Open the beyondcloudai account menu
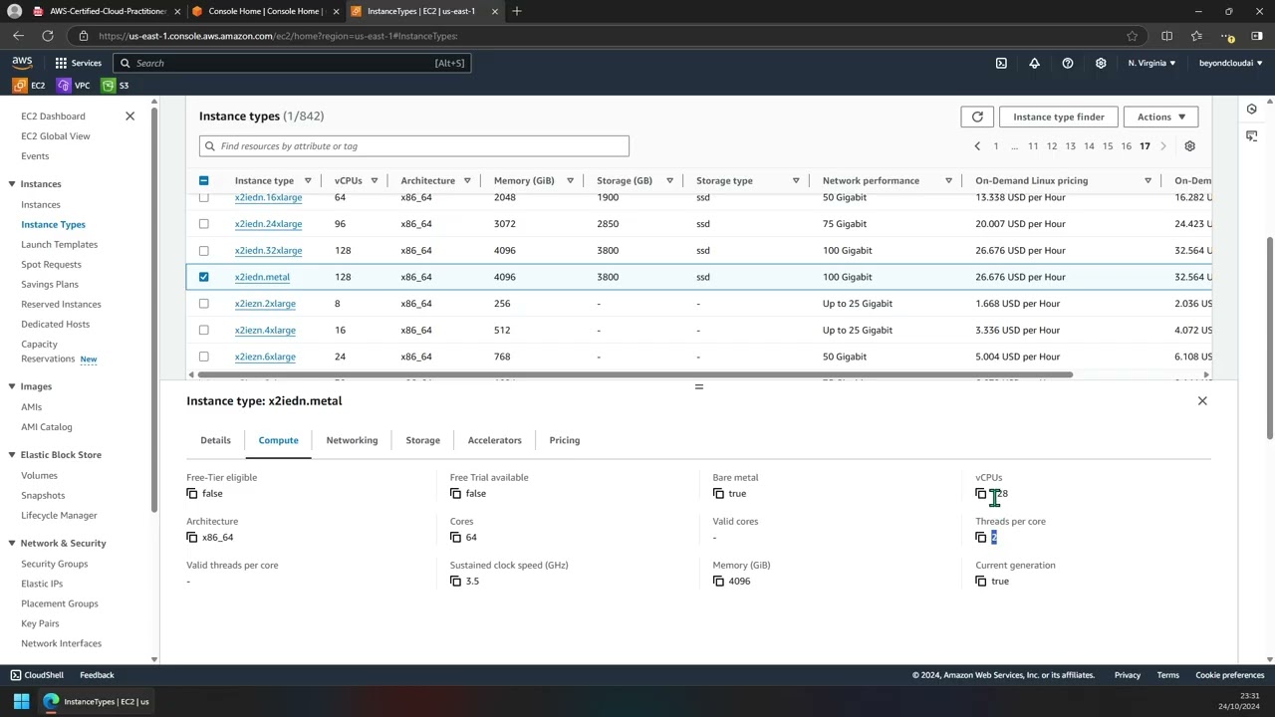 (x=1229, y=63)
